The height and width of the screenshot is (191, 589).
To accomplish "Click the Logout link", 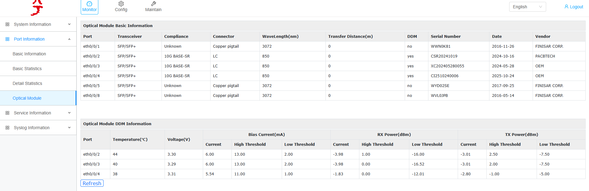I will pos(576,7).
